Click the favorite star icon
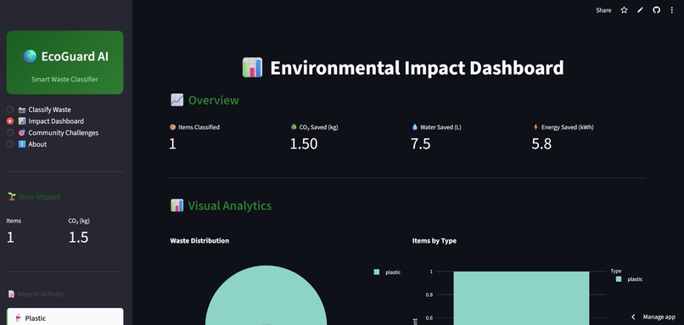The height and width of the screenshot is (325, 684). click(x=624, y=10)
